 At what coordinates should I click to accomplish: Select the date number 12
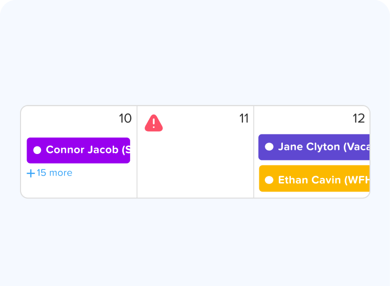coord(358,118)
